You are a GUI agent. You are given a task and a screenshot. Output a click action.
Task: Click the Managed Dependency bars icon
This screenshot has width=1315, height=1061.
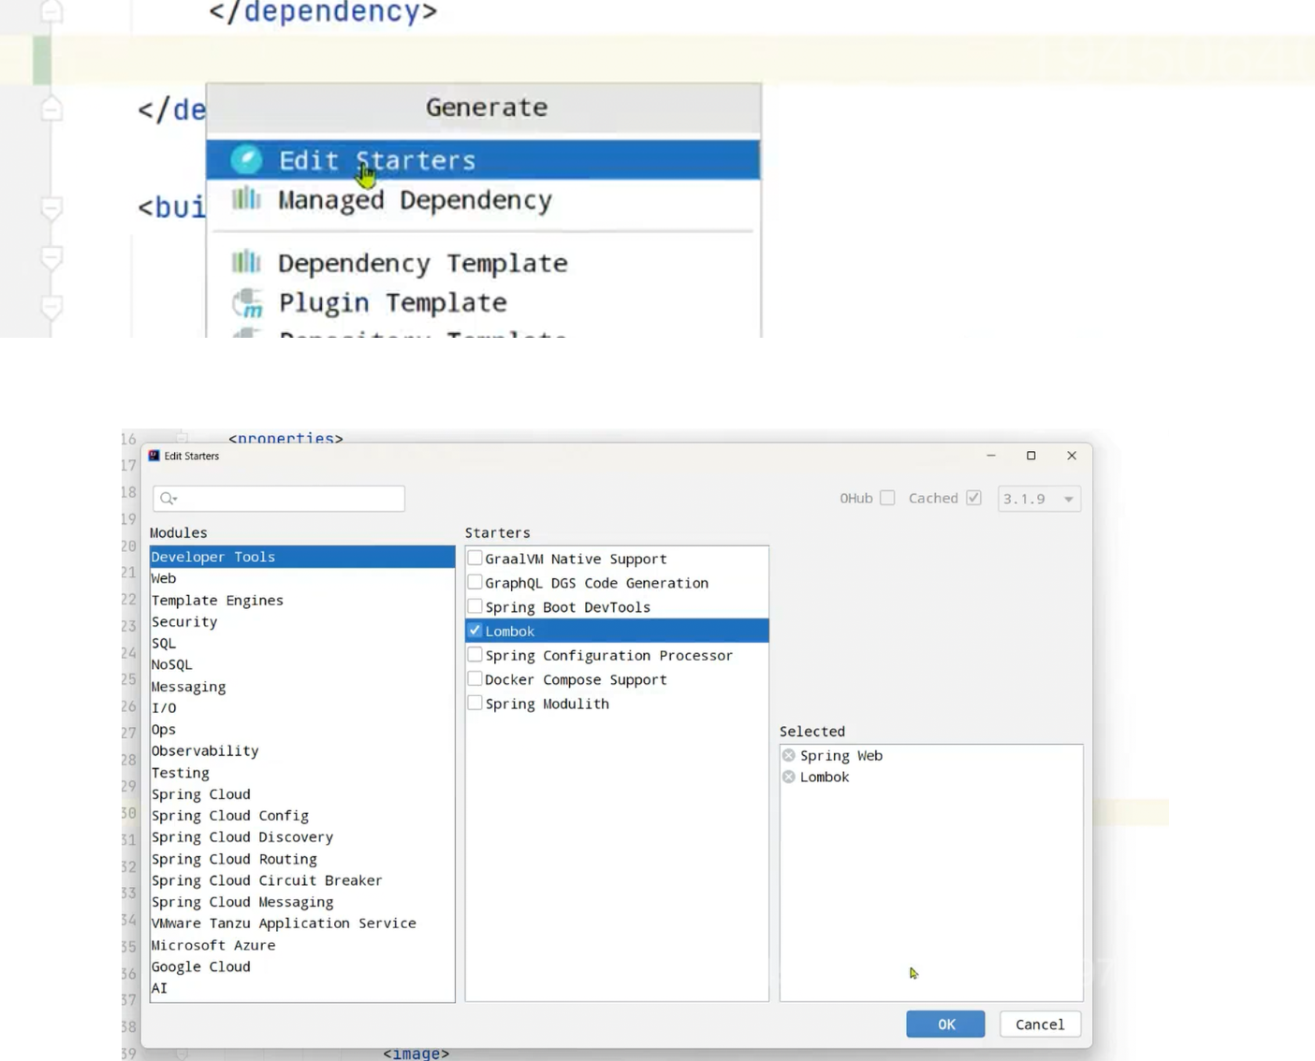[246, 198]
